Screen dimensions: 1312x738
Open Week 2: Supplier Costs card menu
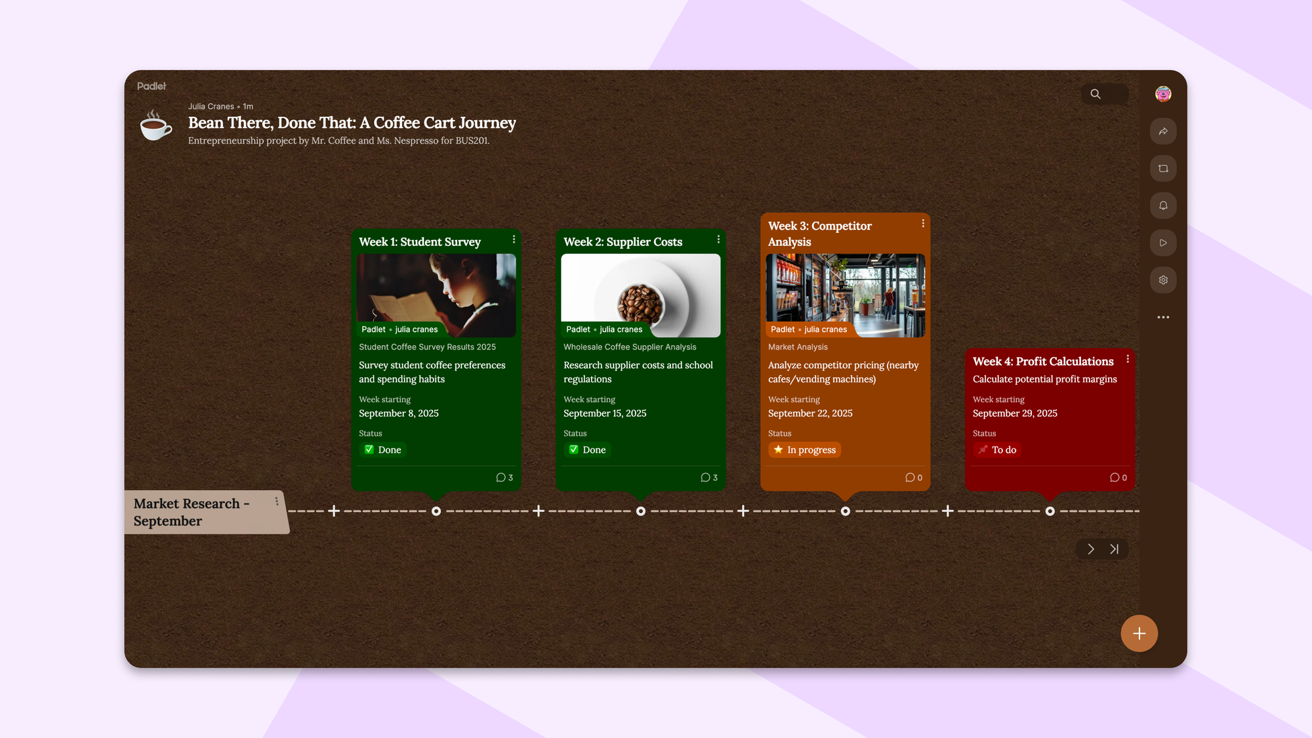718,239
